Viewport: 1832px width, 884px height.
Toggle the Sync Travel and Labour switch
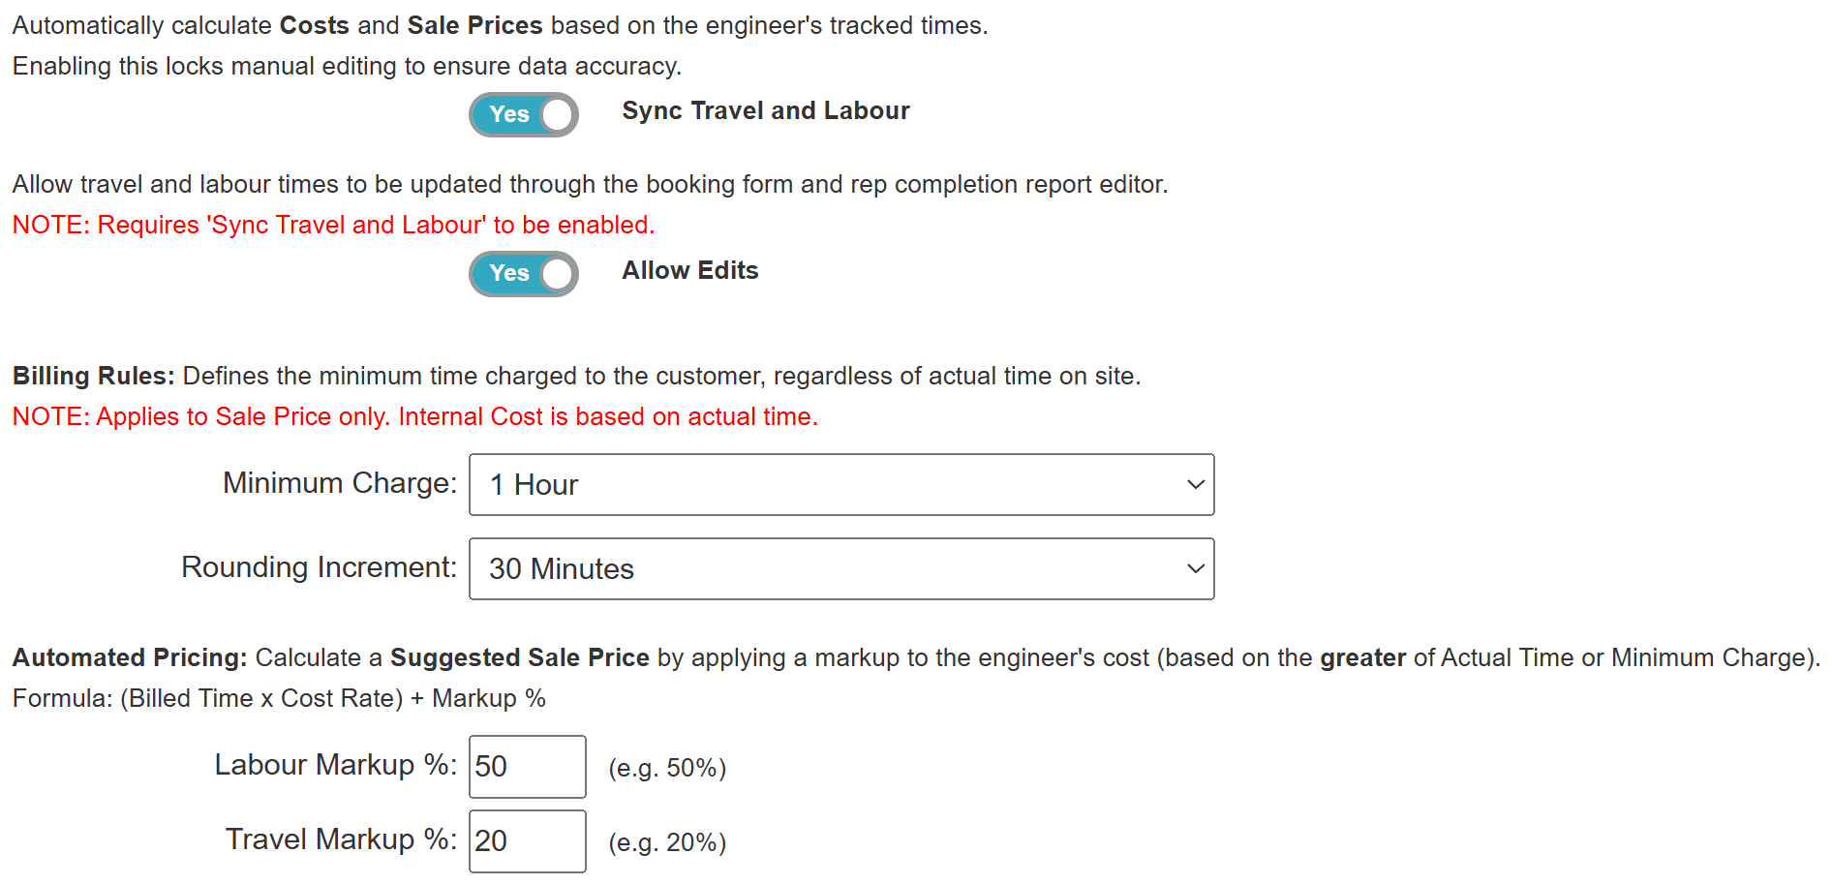pos(523,114)
